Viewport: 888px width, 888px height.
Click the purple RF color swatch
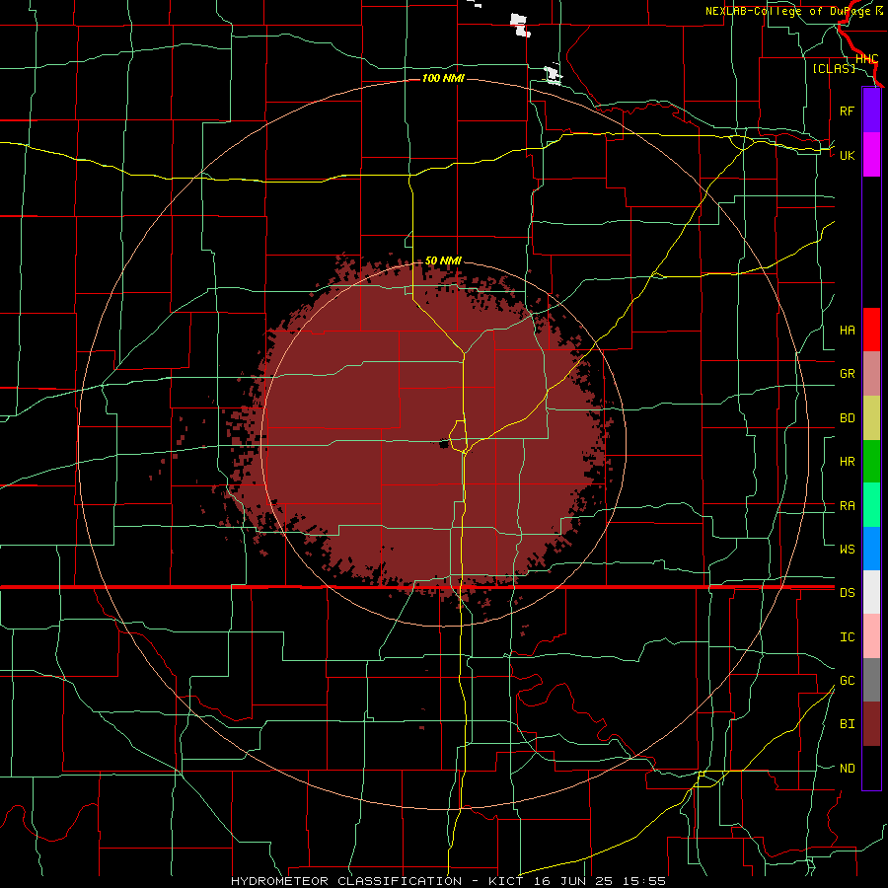coord(871,111)
